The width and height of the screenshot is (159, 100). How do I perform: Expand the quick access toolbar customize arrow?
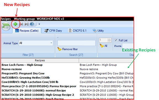39,24
